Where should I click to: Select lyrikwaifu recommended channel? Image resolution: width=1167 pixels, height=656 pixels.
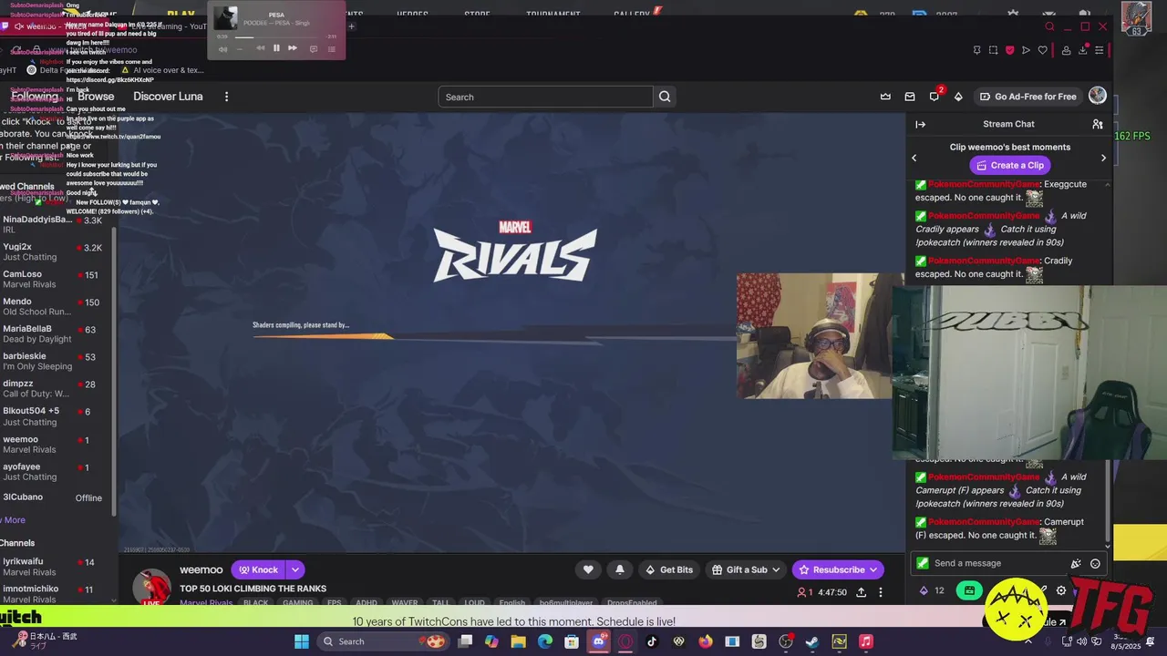(x=55, y=567)
